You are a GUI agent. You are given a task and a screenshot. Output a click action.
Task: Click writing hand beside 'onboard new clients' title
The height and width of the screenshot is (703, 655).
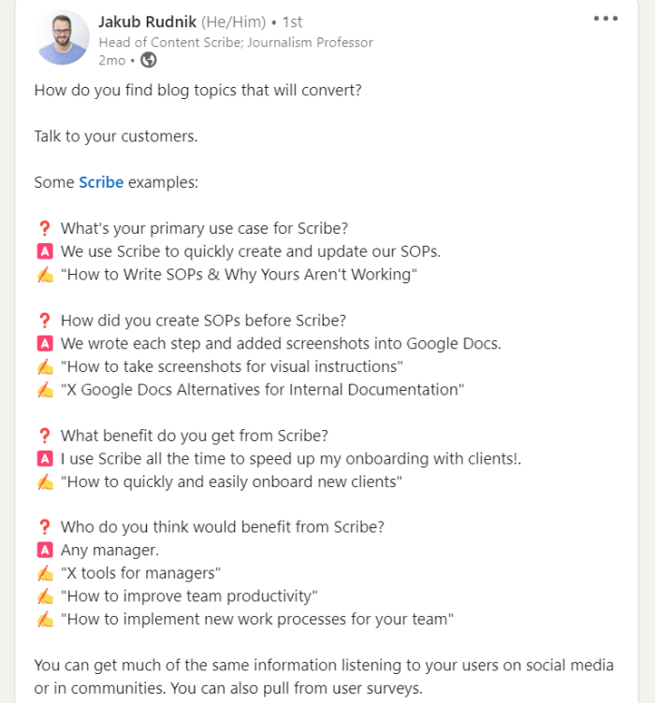tap(45, 482)
